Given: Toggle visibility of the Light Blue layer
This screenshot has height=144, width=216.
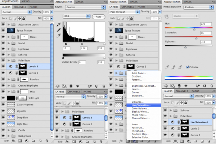Looking at the screenshot, I should [3, 124].
